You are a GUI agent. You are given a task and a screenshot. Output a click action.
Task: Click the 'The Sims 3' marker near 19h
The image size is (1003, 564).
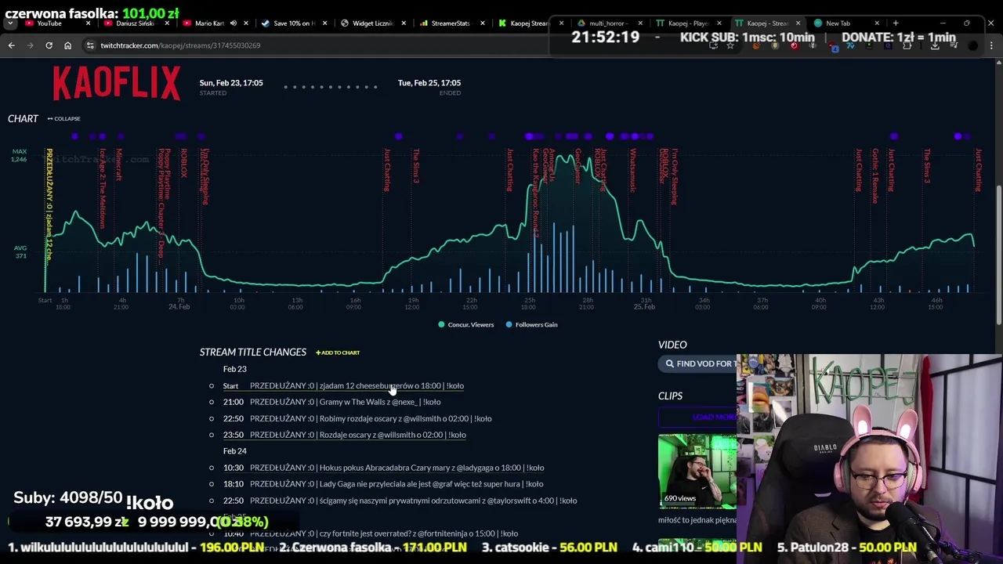coord(415,166)
